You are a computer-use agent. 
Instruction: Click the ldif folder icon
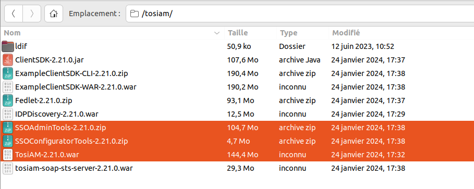(7, 46)
